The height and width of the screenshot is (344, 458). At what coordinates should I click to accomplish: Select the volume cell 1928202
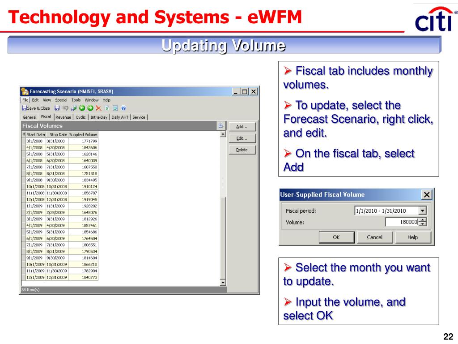pos(83,206)
